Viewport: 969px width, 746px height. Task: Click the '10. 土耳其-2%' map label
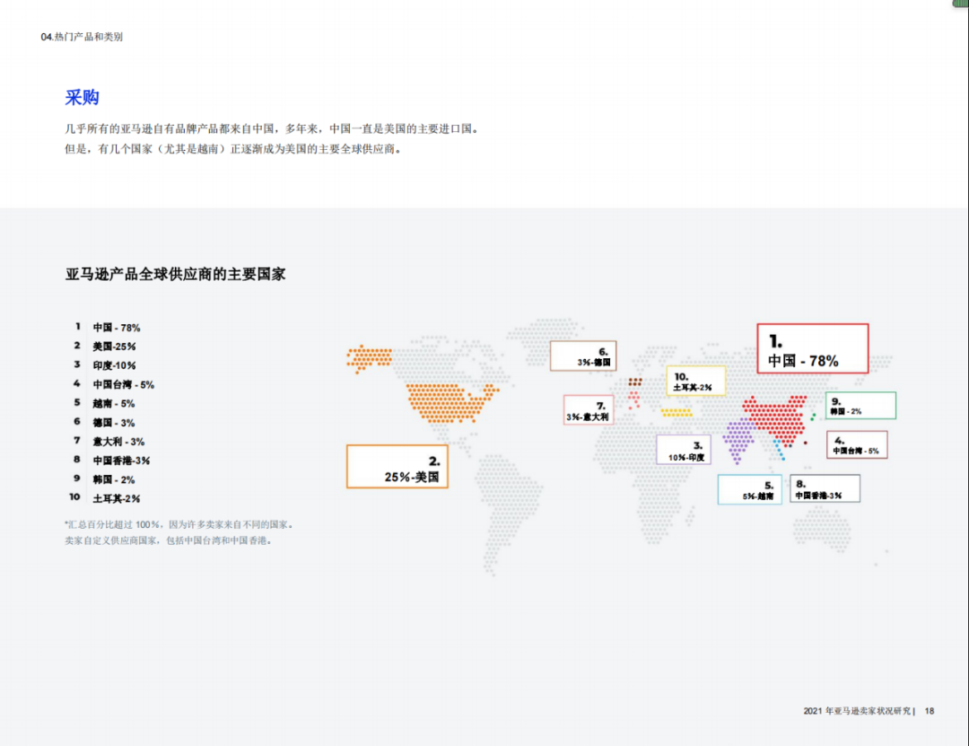click(x=694, y=381)
